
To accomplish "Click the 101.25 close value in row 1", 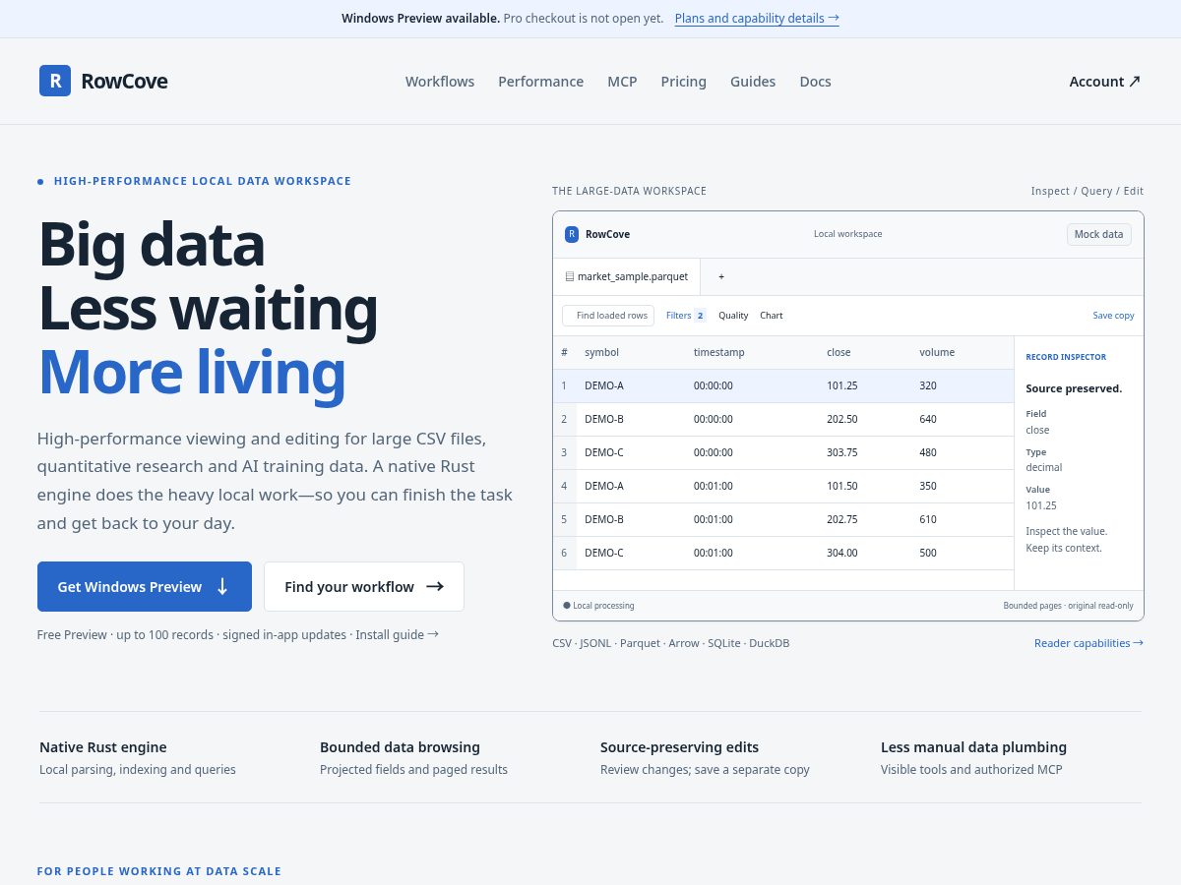I will click(842, 385).
